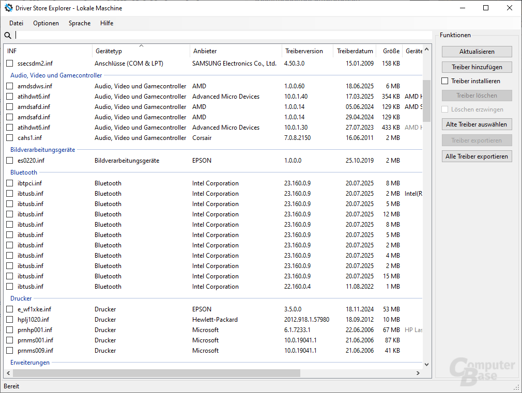Select the Corsair cahs1.inf checkbox

tap(9, 137)
